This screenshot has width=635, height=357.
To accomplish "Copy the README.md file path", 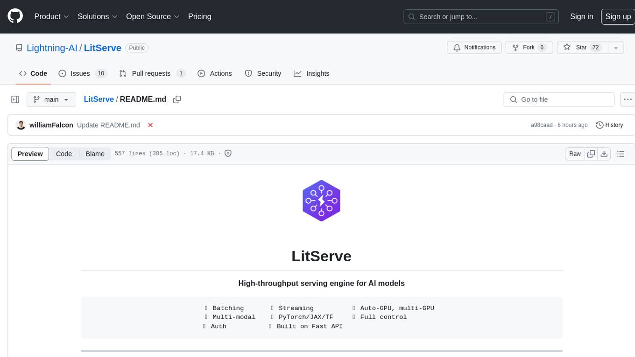I will [177, 99].
